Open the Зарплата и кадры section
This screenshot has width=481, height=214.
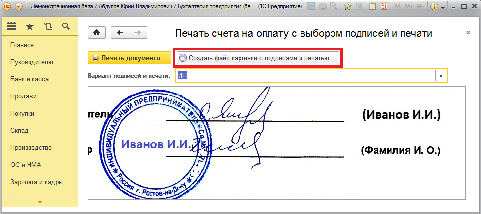click(36, 182)
